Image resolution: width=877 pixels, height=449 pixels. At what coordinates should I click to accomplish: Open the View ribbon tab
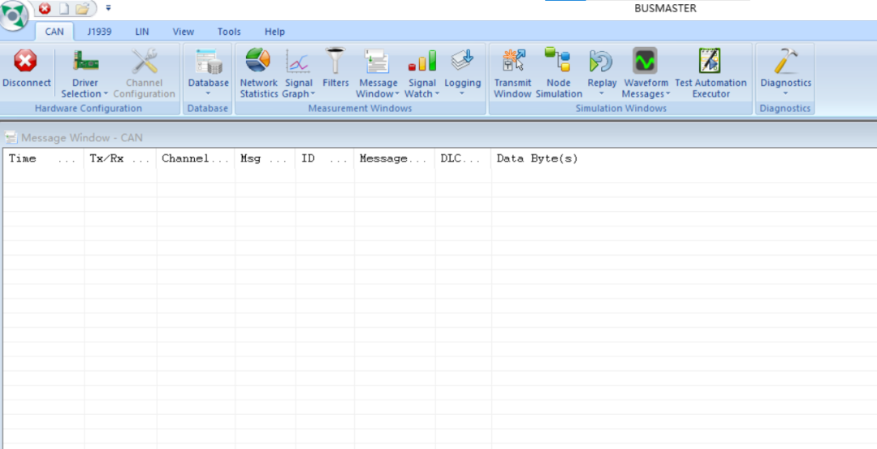tap(184, 32)
